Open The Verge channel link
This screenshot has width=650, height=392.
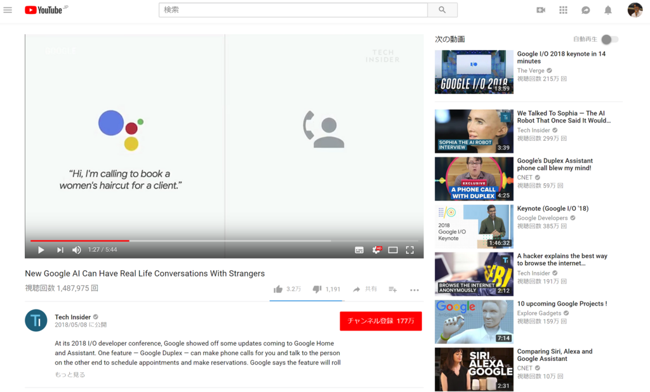[531, 70]
